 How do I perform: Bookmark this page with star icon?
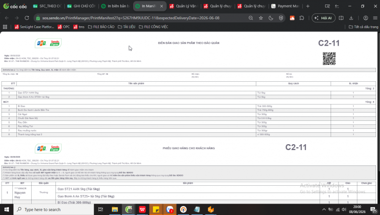coord(261,18)
